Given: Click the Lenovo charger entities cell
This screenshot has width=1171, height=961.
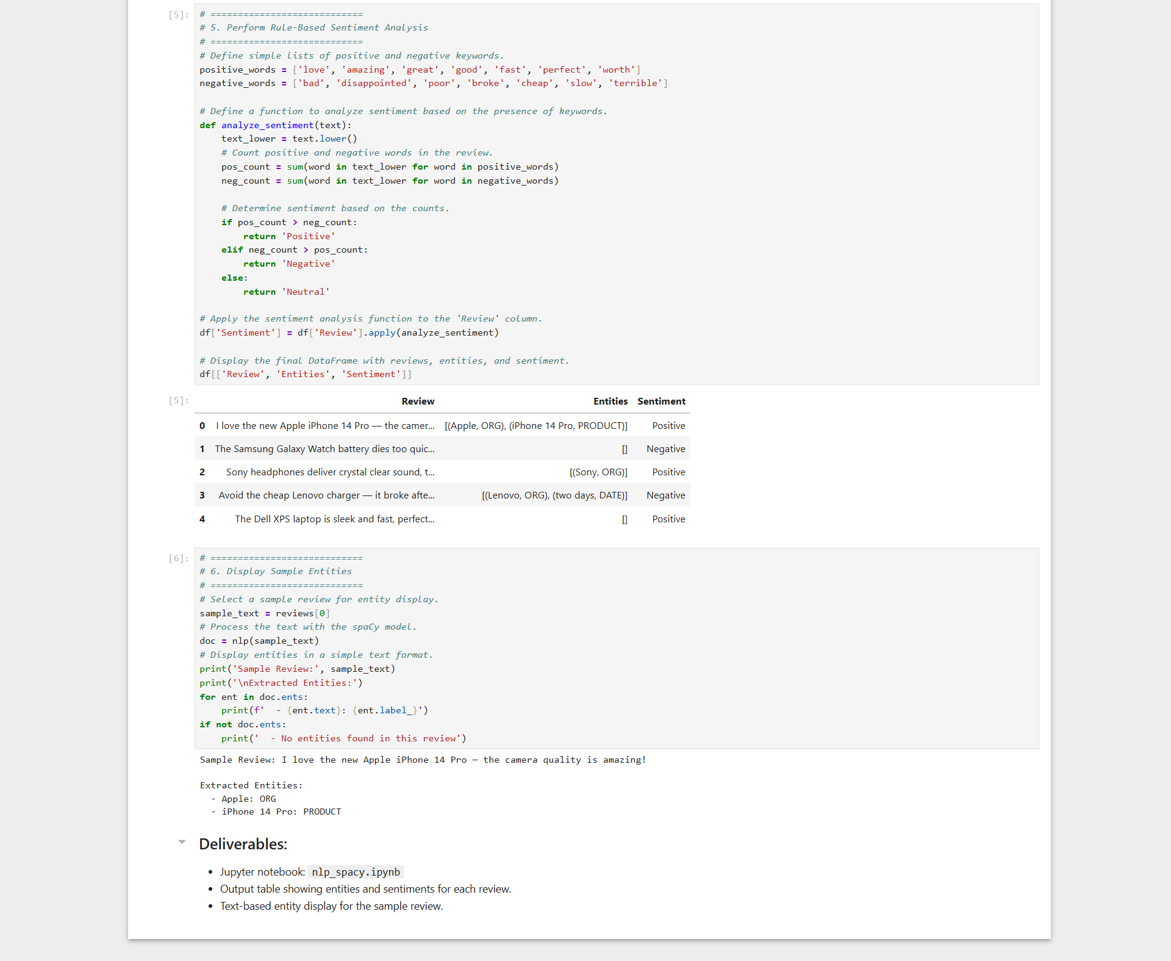Looking at the screenshot, I should 554,495.
